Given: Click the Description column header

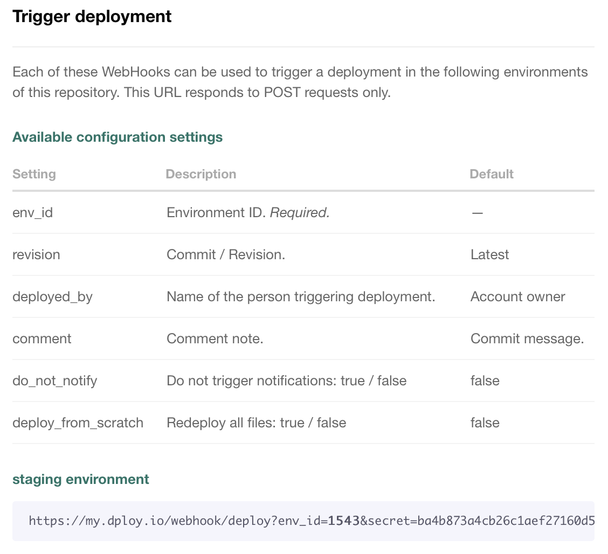Looking at the screenshot, I should tap(201, 174).
